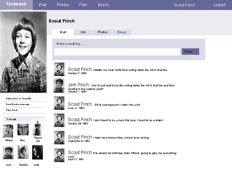Click the Friends section header
The width and height of the screenshot is (232, 174).
coord(24,119)
